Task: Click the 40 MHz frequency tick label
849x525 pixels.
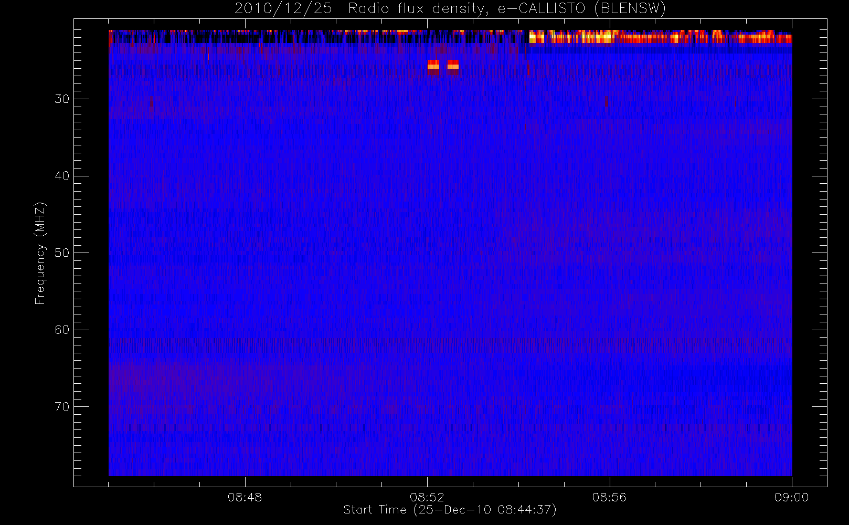Action: (62, 176)
